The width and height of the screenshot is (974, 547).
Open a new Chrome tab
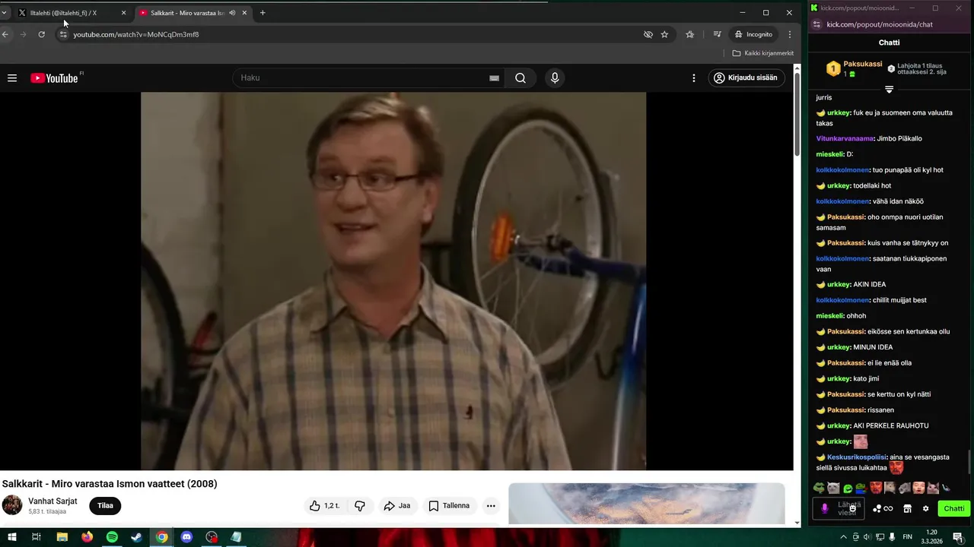click(x=263, y=13)
